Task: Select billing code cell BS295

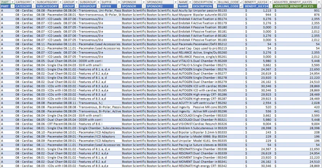Action: click(x=230, y=107)
